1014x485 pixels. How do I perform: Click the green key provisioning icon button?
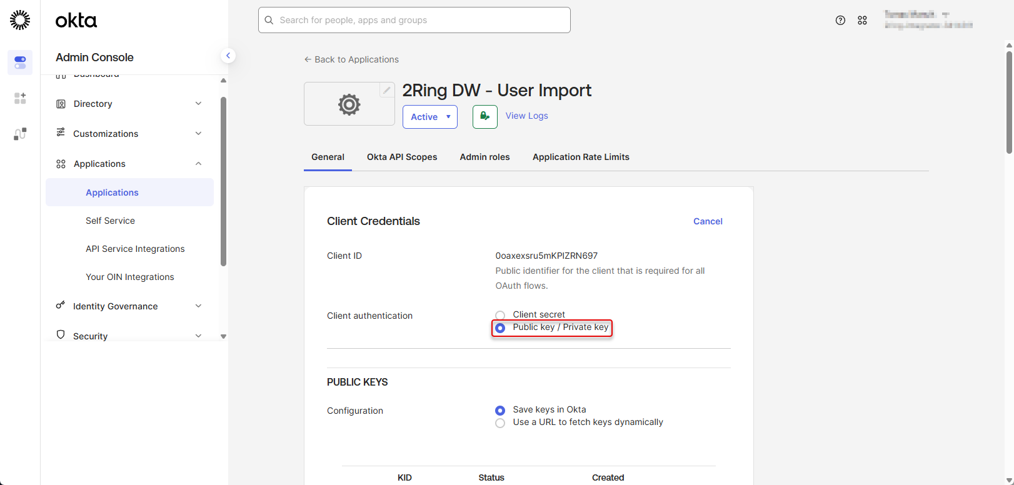(484, 117)
